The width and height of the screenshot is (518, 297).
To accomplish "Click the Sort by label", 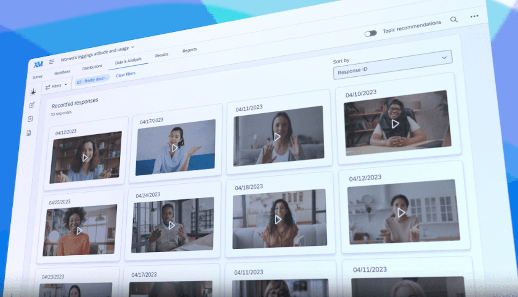I will 341,61.
